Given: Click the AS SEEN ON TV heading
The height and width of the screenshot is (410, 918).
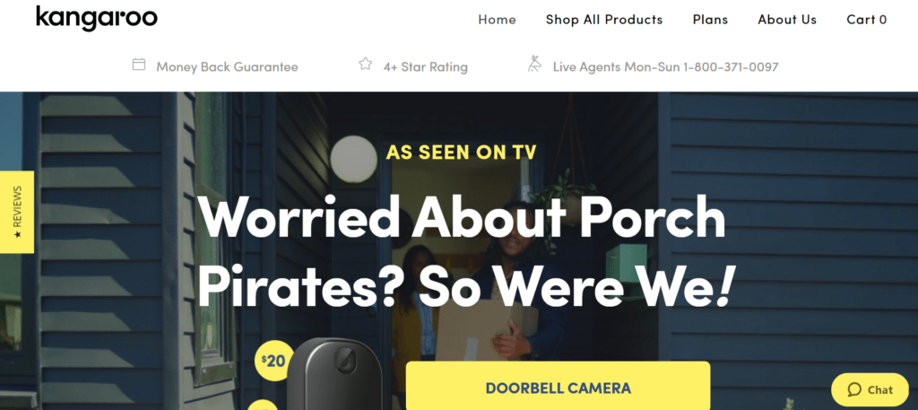Looking at the screenshot, I should coord(462,153).
